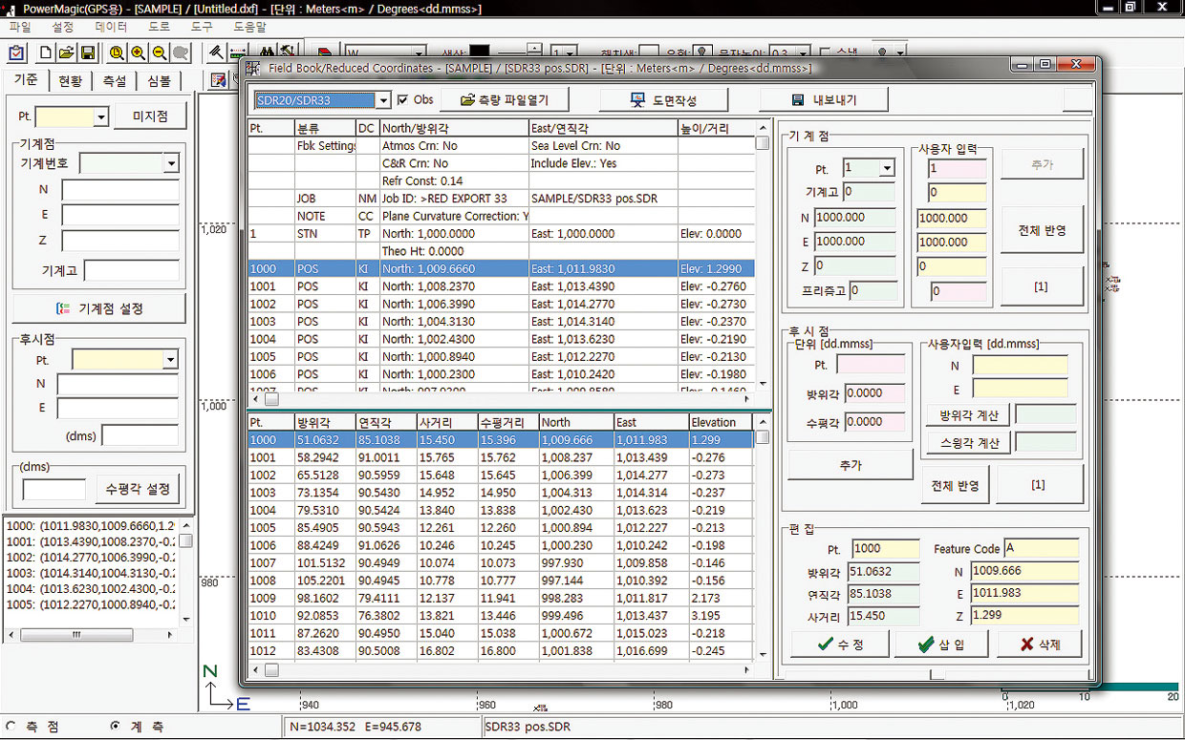
Task: Click the clipboard checklist toolbar icon
Action: tap(16, 53)
